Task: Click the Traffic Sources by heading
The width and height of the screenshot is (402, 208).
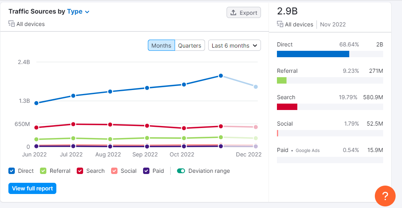Action: (37, 12)
